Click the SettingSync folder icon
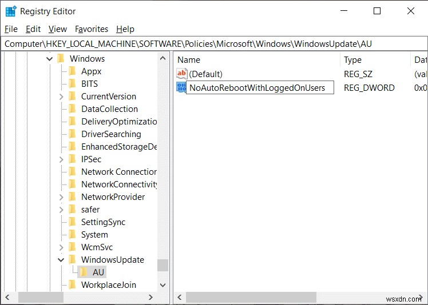 (x=72, y=222)
